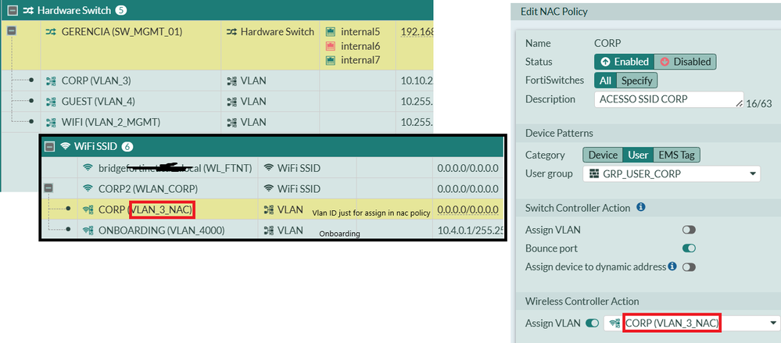Toggle Switch Controller Assign VLAN switch

pos(689,230)
